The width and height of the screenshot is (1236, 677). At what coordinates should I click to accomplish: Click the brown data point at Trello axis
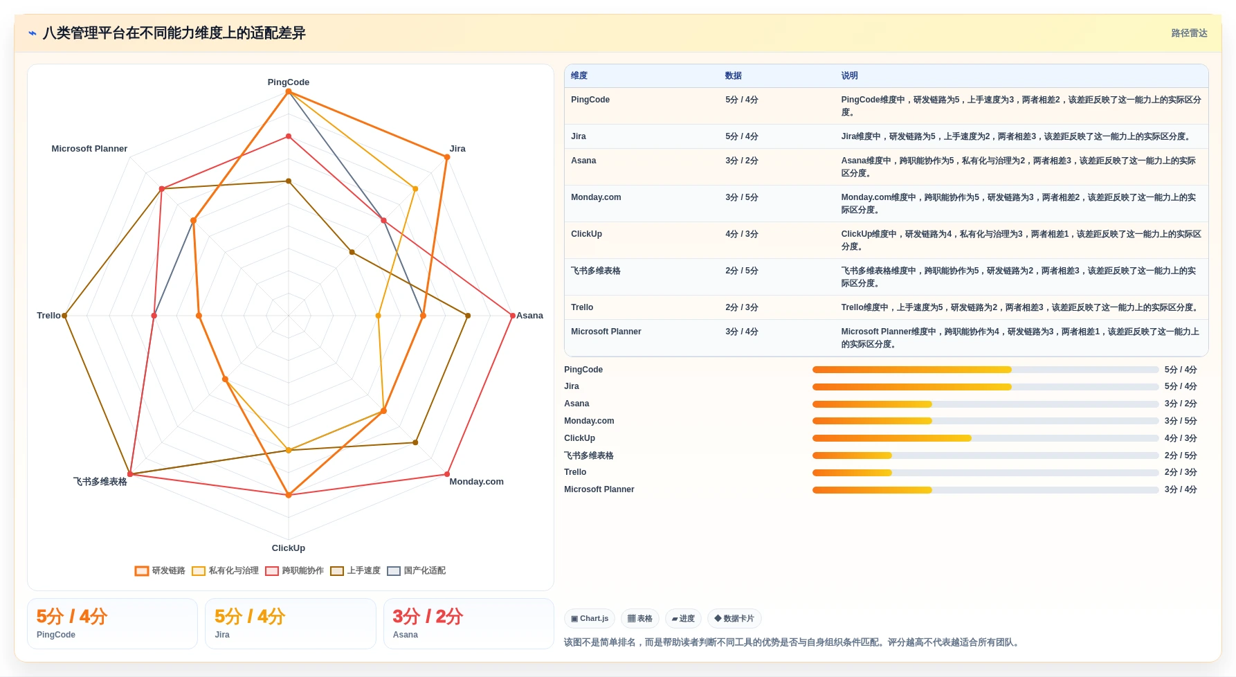pos(64,316)
